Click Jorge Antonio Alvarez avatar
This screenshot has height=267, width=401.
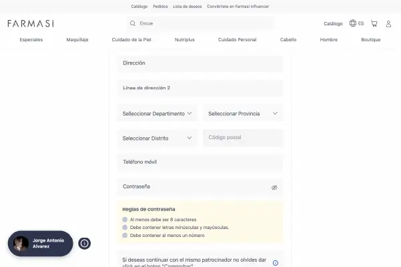21,243
